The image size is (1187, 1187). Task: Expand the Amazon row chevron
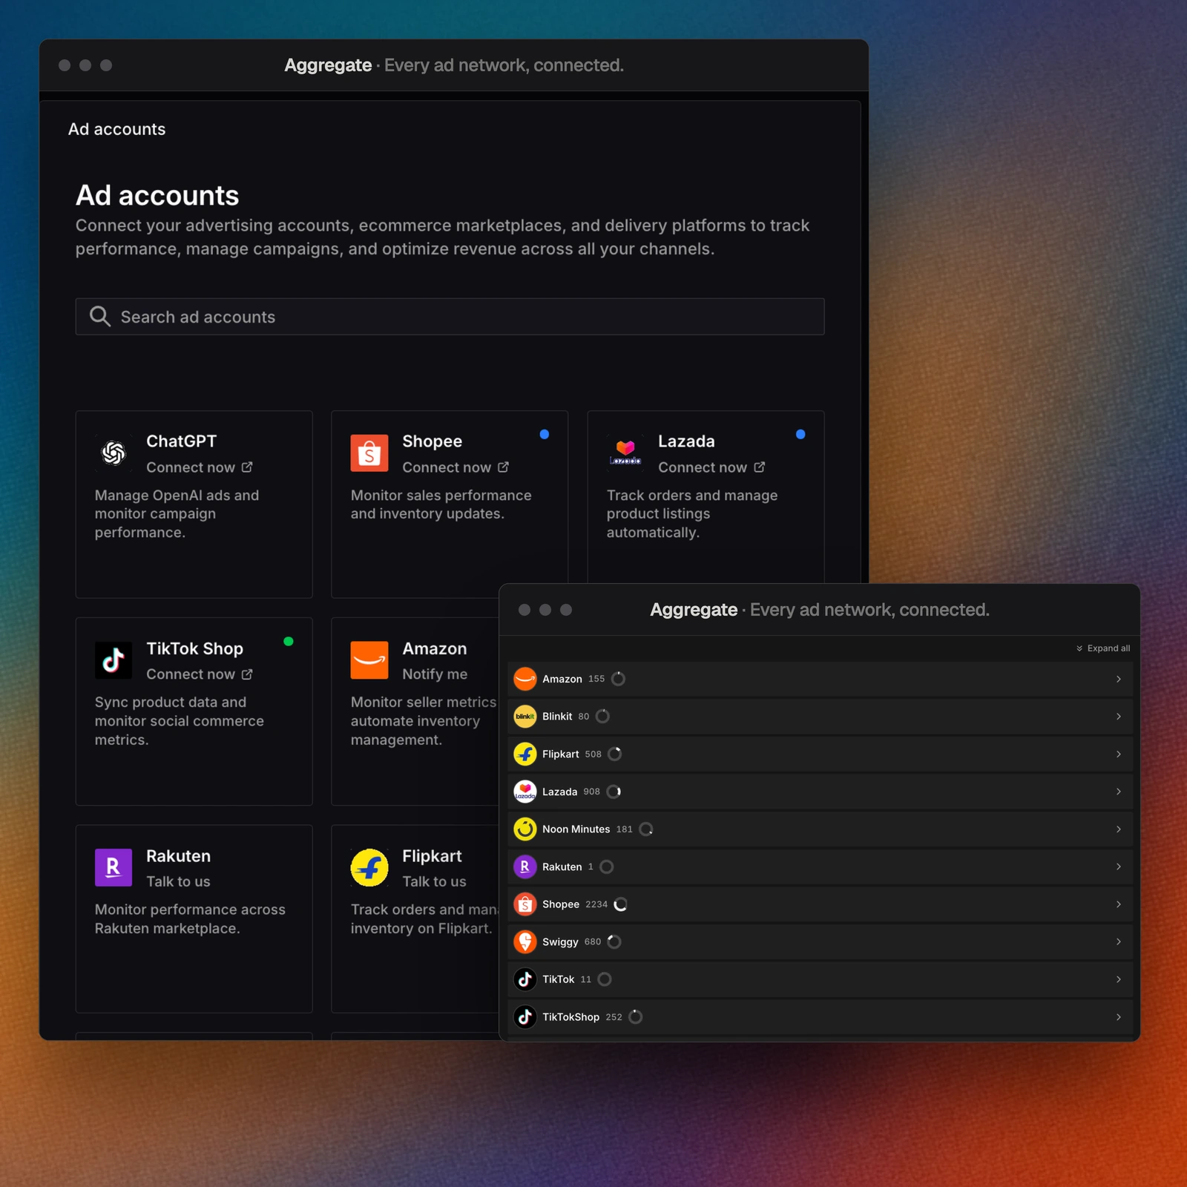tap(1119, 679)
